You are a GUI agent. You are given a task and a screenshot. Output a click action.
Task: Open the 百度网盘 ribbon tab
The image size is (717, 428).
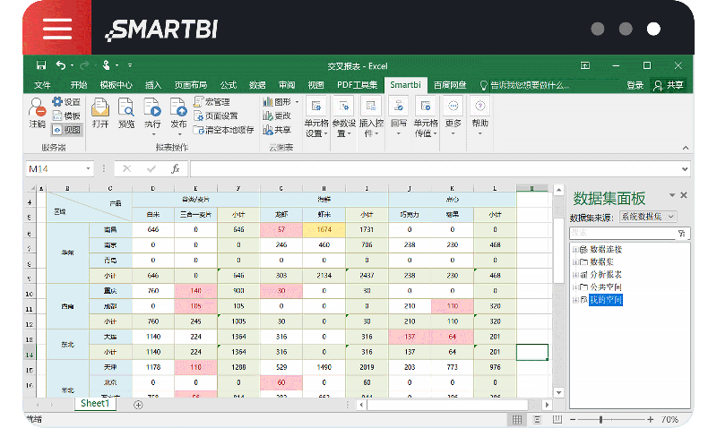[x=450, y=85]
